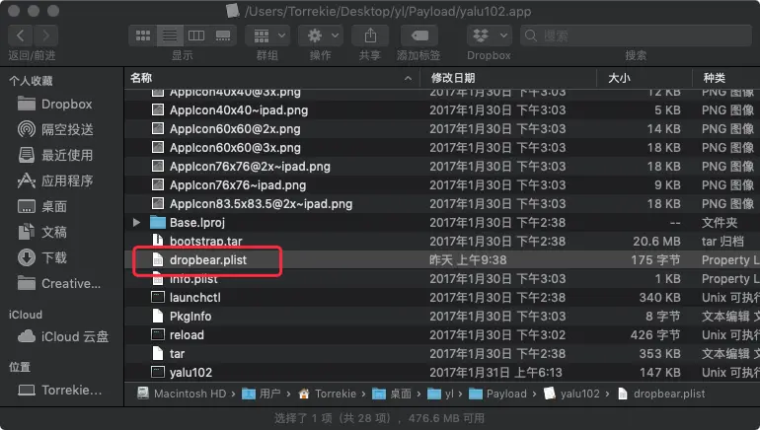Go back with the left arrow button

[x=21, y=36]
